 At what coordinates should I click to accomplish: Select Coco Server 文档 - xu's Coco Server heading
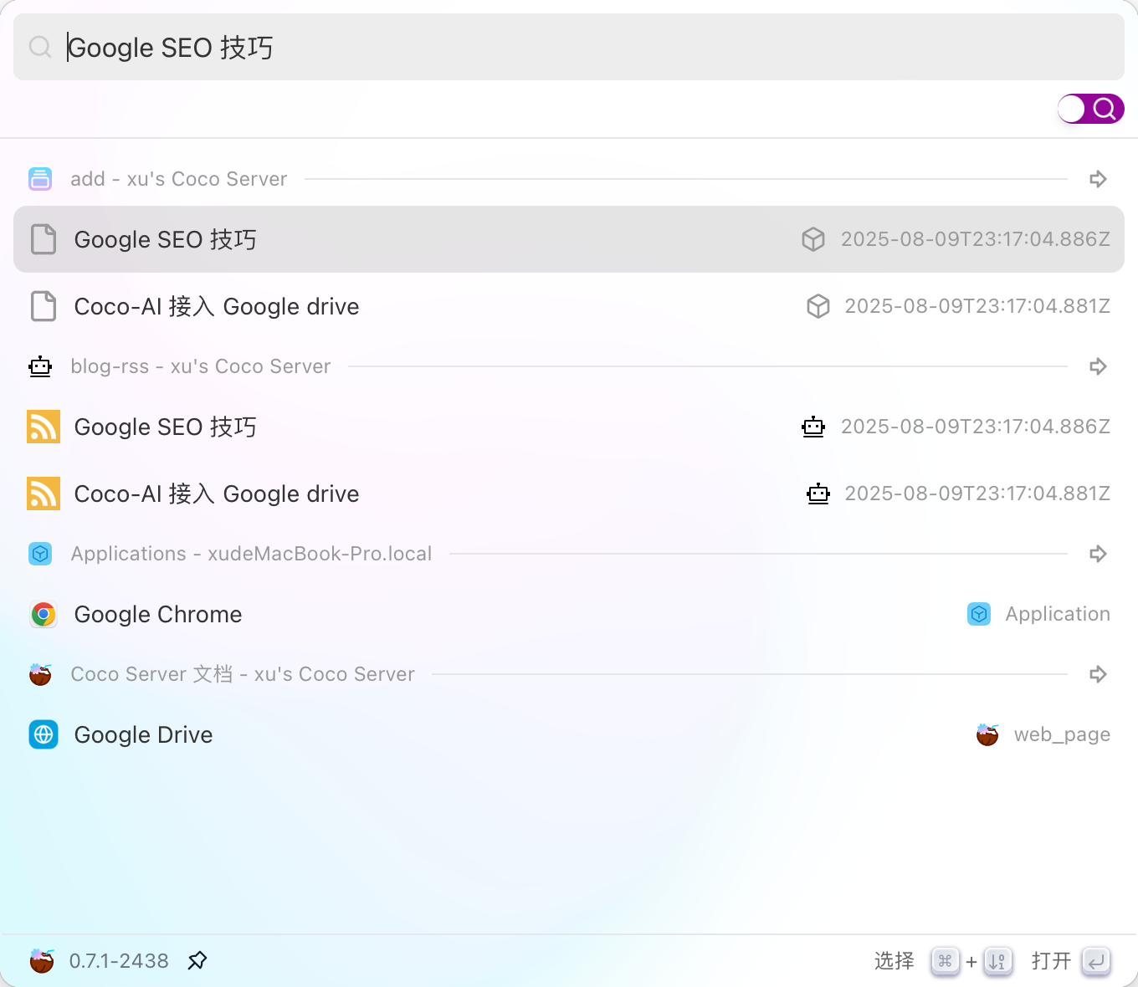point(243,674)
